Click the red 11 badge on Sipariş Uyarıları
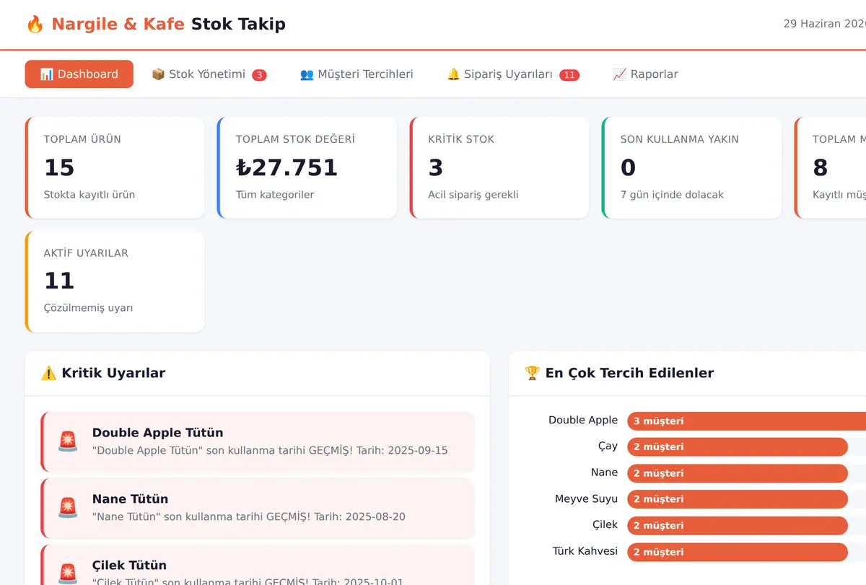Image resolution: width=866 pixels, height=585 pixels. coord(569,75)
